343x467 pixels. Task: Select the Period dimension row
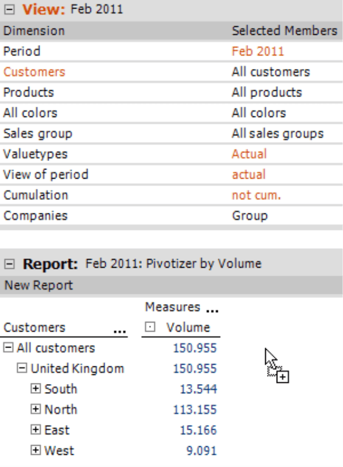click(171, 51)
